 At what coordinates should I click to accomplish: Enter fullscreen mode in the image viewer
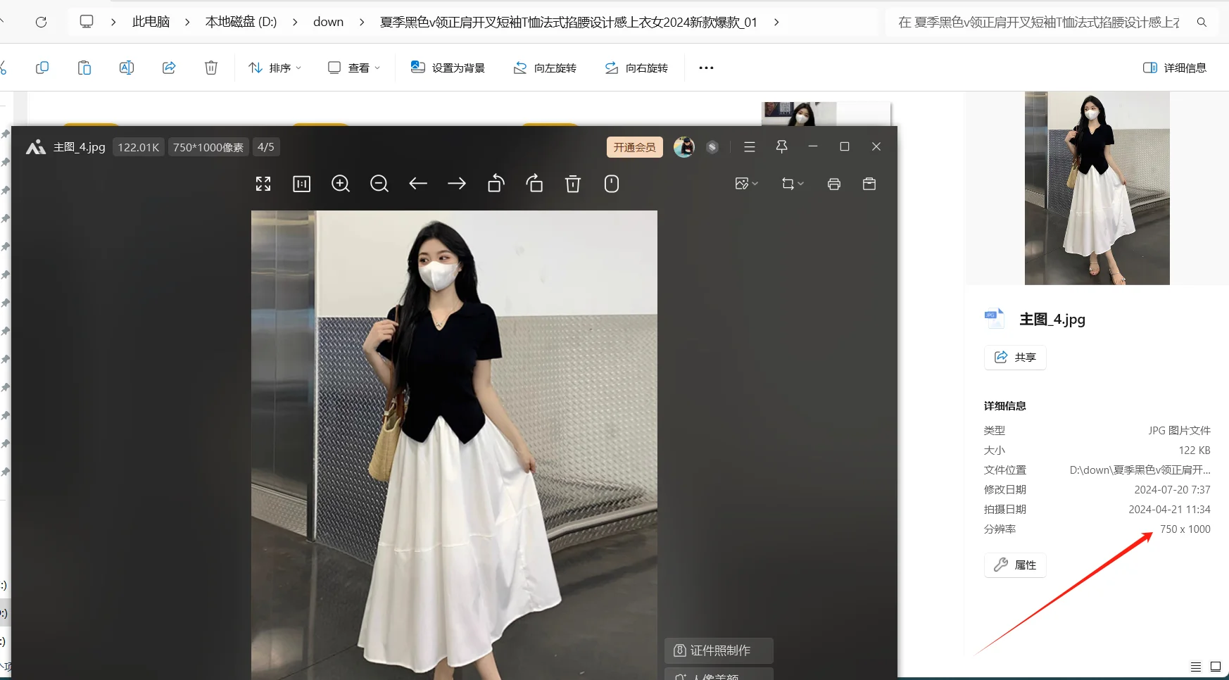tap(263, 184)
